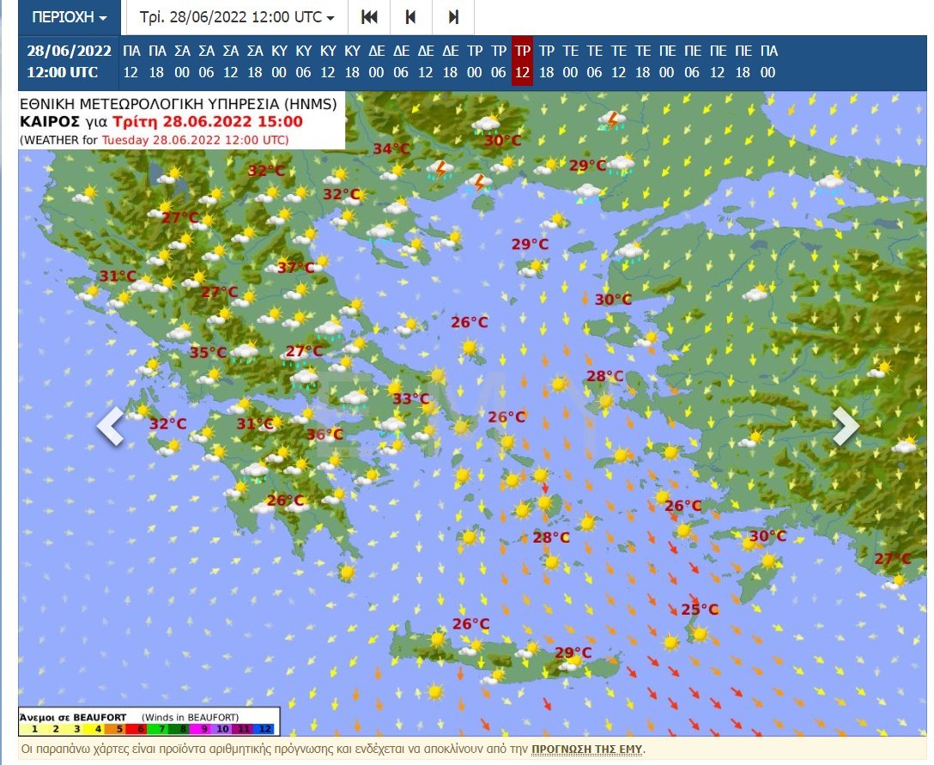The height and width of the screenshot is (765, 934).
Task: Select the highlighted ΤΡ 12 time slot
Action: click(522, 61)
